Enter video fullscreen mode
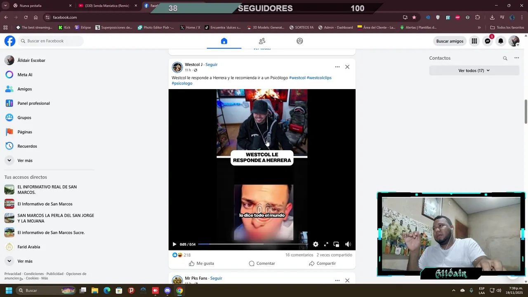 coord(326,244)
